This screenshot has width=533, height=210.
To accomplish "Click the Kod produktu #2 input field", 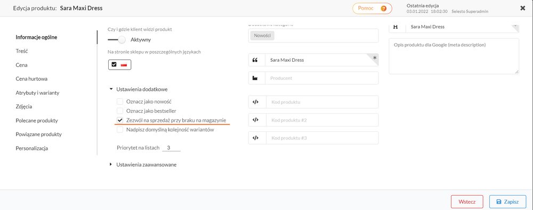I will 313,120.
